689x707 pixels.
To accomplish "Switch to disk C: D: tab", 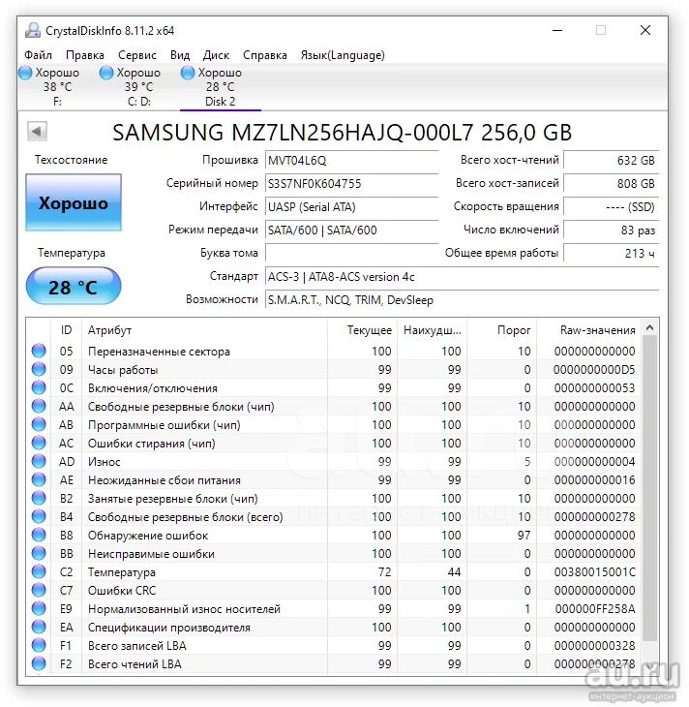I will coord(138,86).
